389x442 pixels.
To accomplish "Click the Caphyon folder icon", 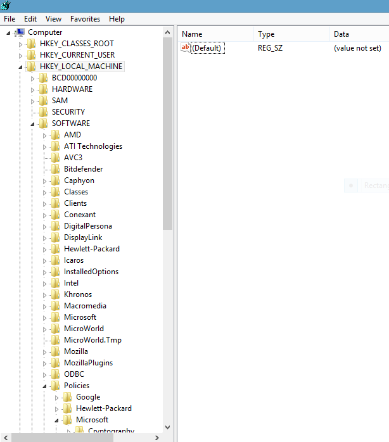I will pos(55,180).
